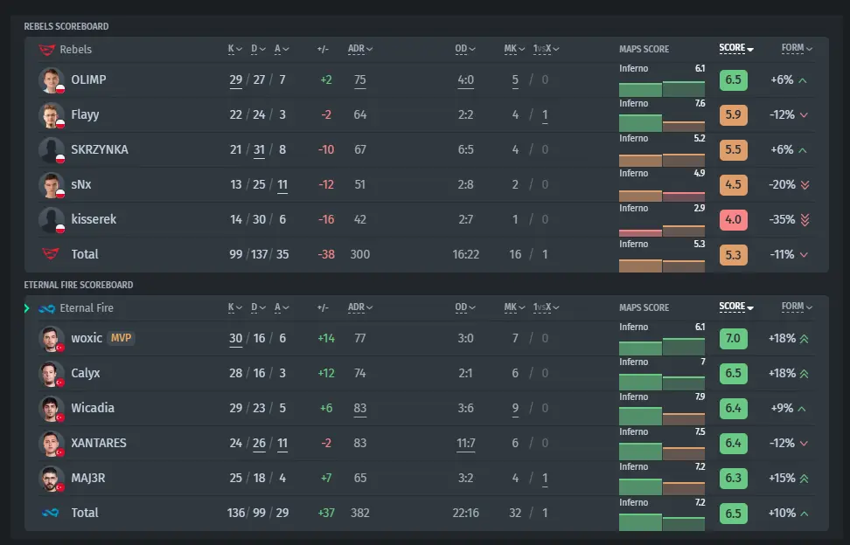Sort Rebels scoreboard by 1vsX
This screenshot has width=850, height=545.
pos(546,49)
